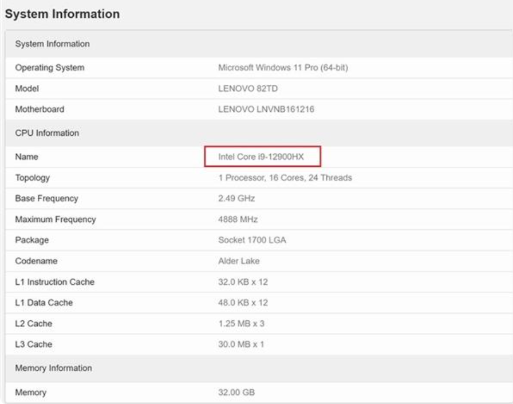Click the 'System Information' page heading

(x=62, y=14)
